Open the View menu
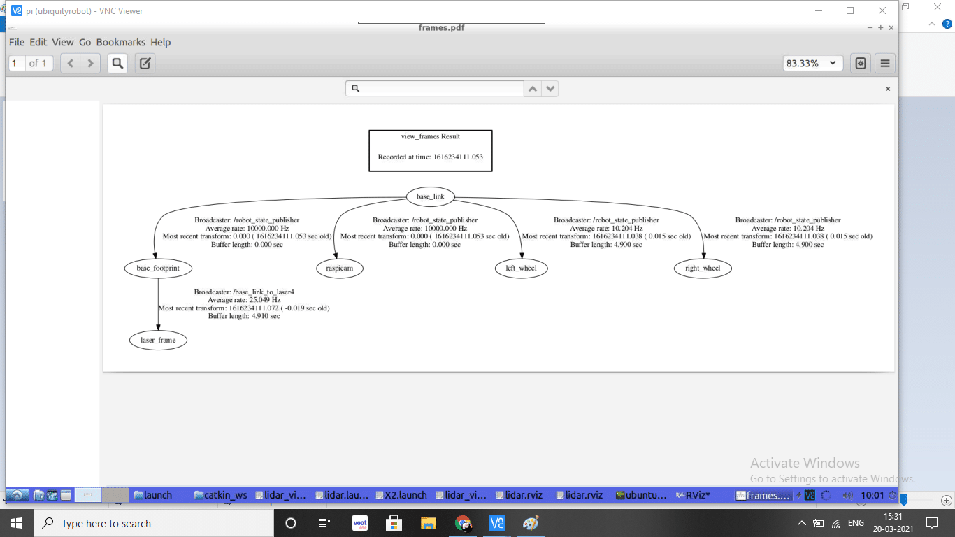 63,43
